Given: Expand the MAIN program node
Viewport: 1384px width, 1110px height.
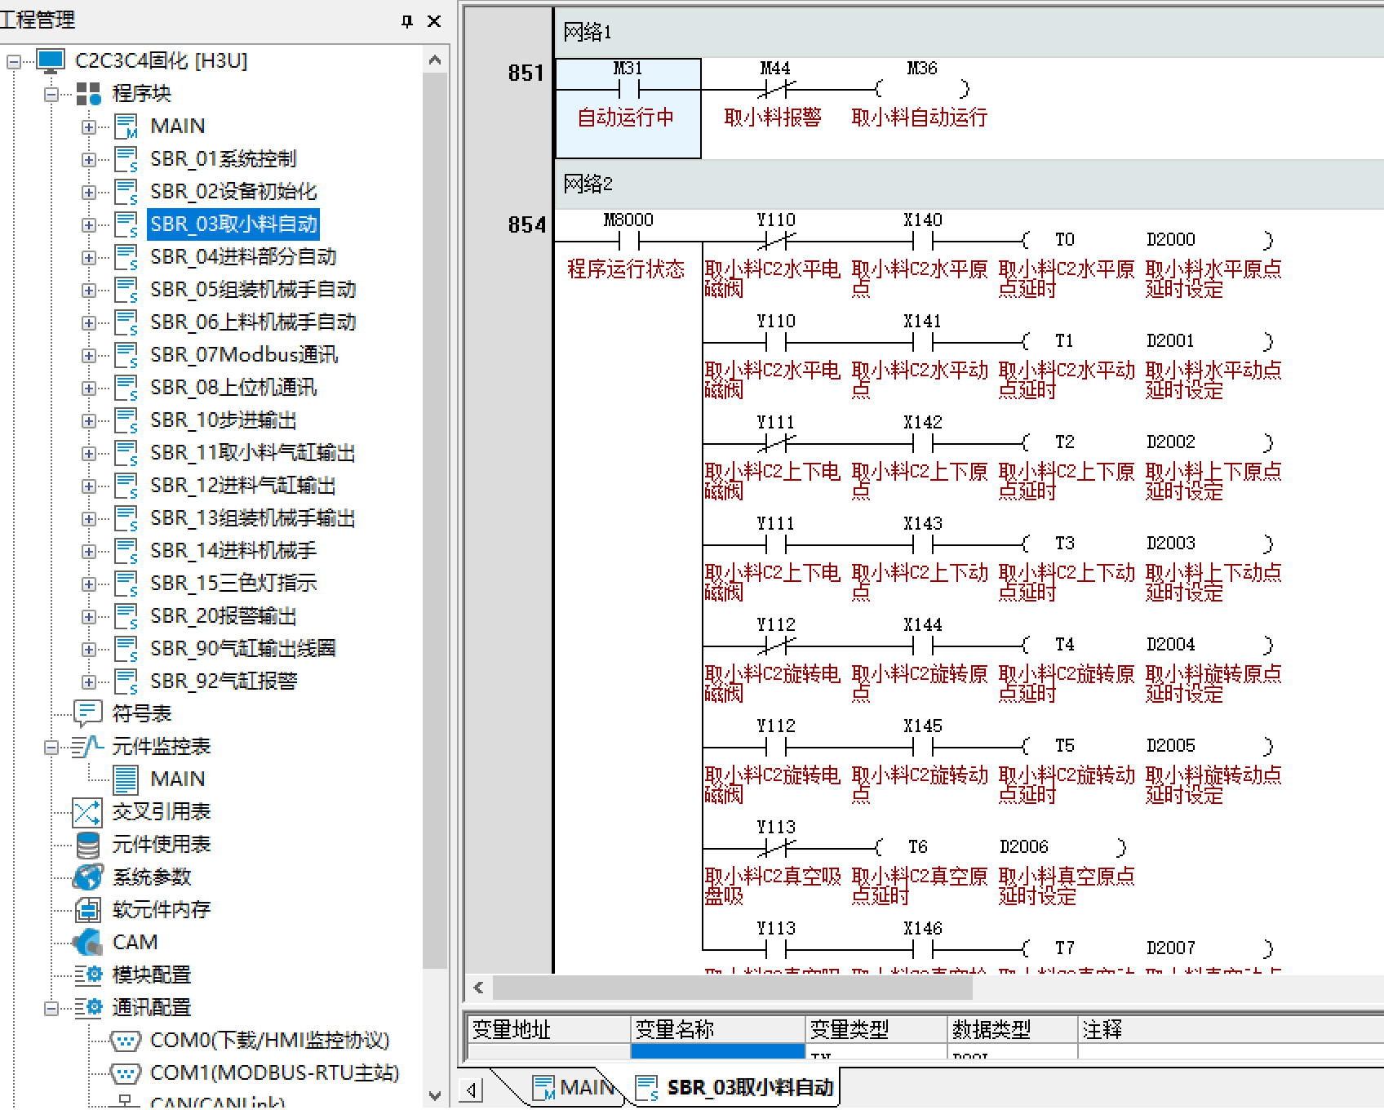Looking at the screenshot, I should pyautogui.click(x=89, y=127).
